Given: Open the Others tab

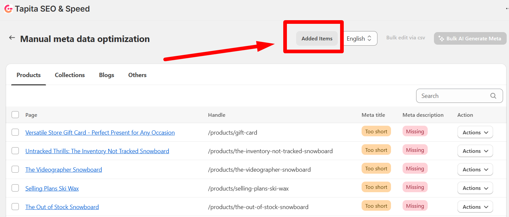Looking at the screenshot, I should point(137,75).
